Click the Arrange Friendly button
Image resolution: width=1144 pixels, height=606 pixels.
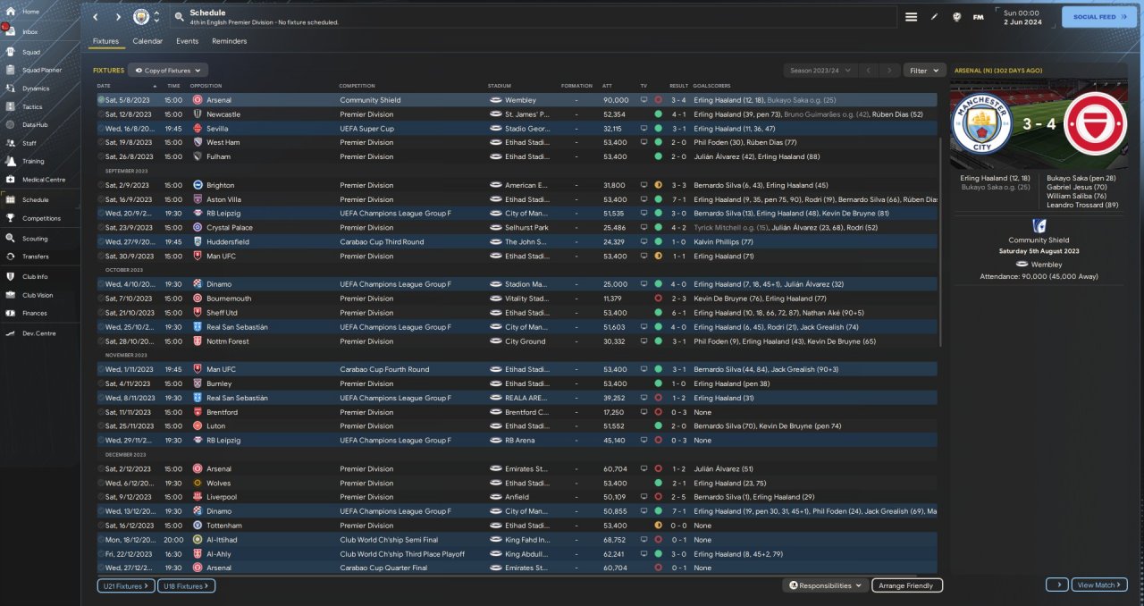[907, 585]
